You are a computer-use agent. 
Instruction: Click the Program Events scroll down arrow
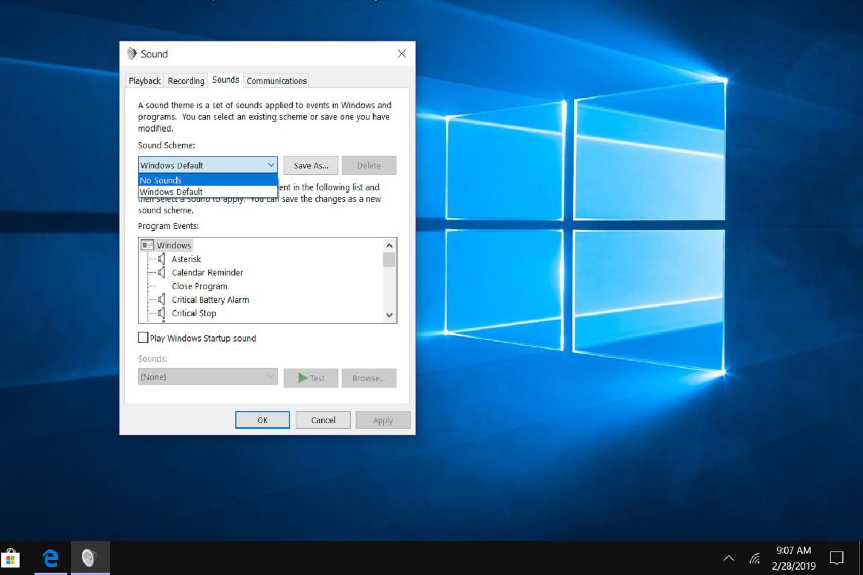(390, 315)
